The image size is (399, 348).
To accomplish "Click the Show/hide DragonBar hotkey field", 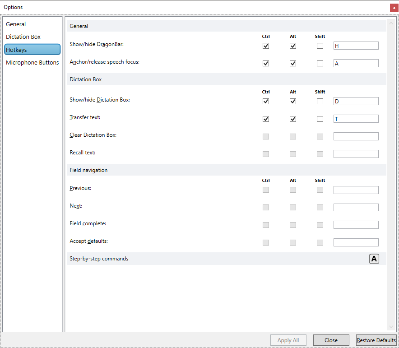I will pos(356,46).
